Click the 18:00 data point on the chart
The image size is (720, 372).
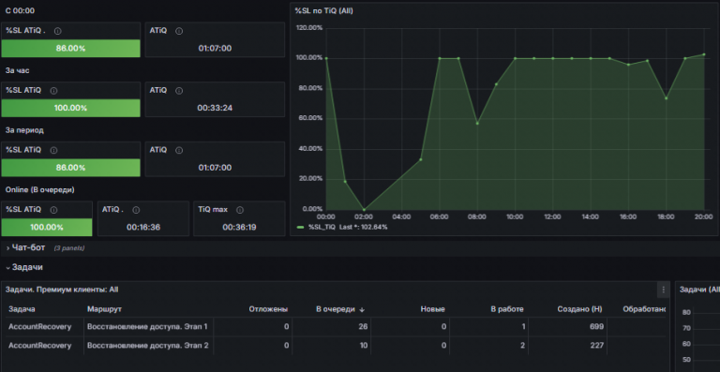click(666, 98)
